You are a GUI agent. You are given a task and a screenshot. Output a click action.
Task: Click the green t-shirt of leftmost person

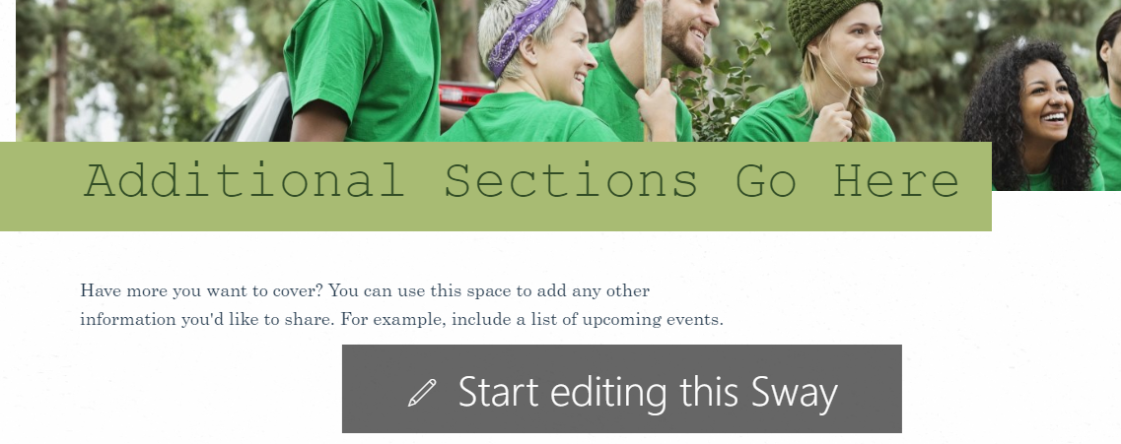click(363, 68)
